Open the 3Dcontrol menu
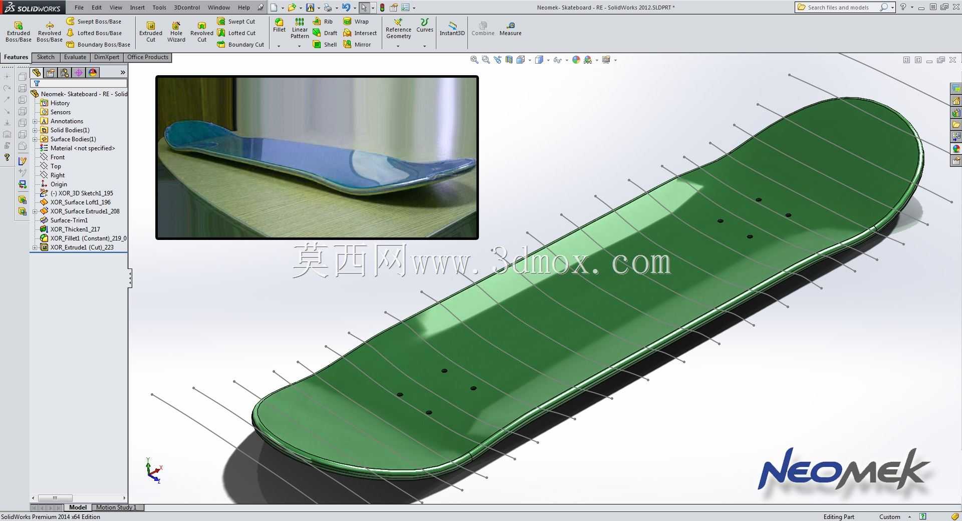Screen dimensions: 962x521 point(187,8)
